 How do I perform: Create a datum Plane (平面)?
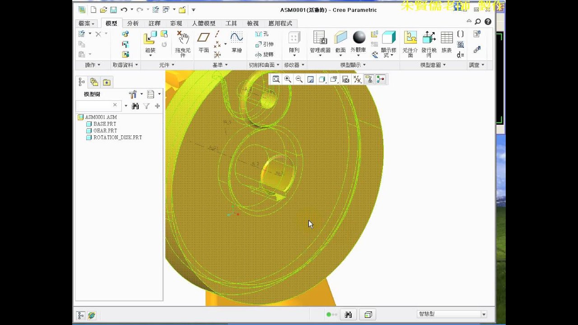[x=204, y=42]
